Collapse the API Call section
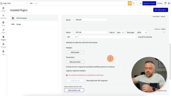The width and height of the screenshot is (171, 96). click(x=163, y=29)
